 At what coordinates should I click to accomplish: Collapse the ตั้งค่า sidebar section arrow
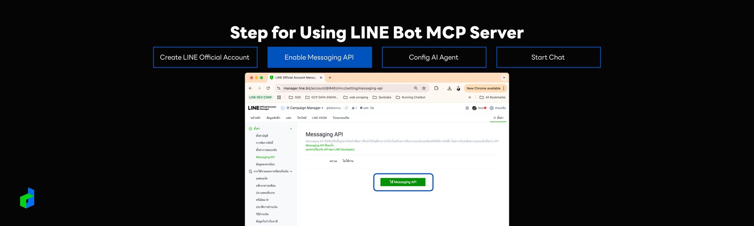(291, 129)
